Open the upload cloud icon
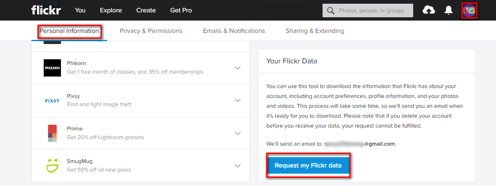The width and height of the screenshot is (496, 186). pos(429,10)
